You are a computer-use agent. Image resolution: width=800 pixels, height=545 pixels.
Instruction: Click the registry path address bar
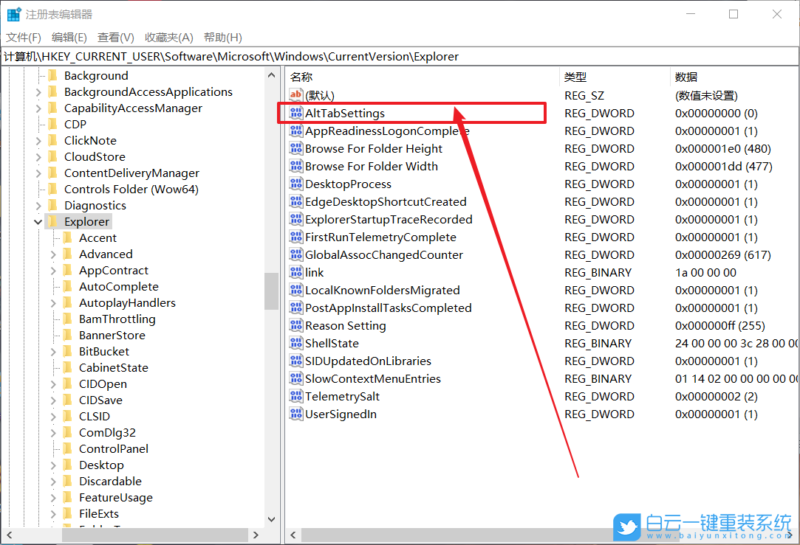click(399, 57)
